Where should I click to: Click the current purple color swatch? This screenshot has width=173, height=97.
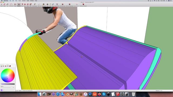[x=2, y=90]
